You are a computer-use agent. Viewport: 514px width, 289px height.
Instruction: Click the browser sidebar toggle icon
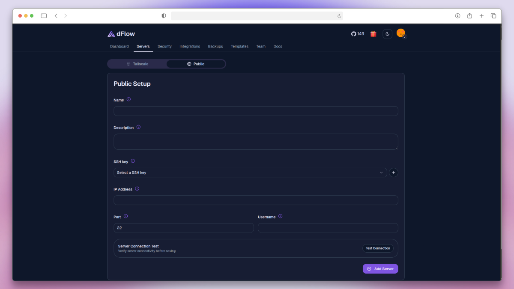[44, 16]
